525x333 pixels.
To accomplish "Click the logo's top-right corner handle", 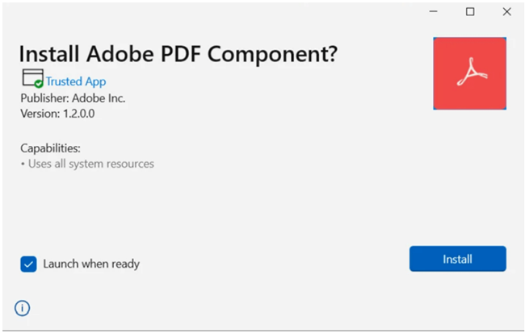I will click(x=505, y=39).
